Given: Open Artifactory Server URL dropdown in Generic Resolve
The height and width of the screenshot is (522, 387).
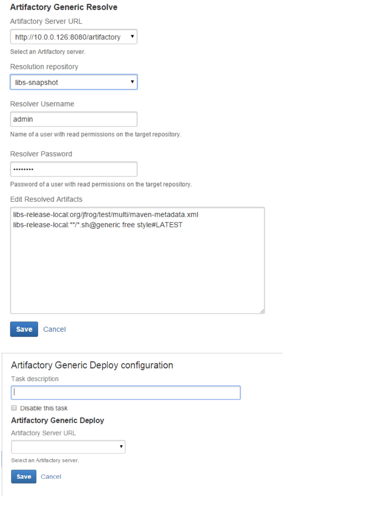Looking at the screenshot, I should click(73, 37).
